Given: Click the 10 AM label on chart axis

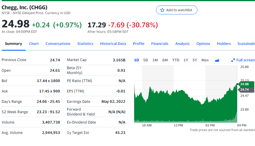Looking at the screenshot, I should click(147, 126).
